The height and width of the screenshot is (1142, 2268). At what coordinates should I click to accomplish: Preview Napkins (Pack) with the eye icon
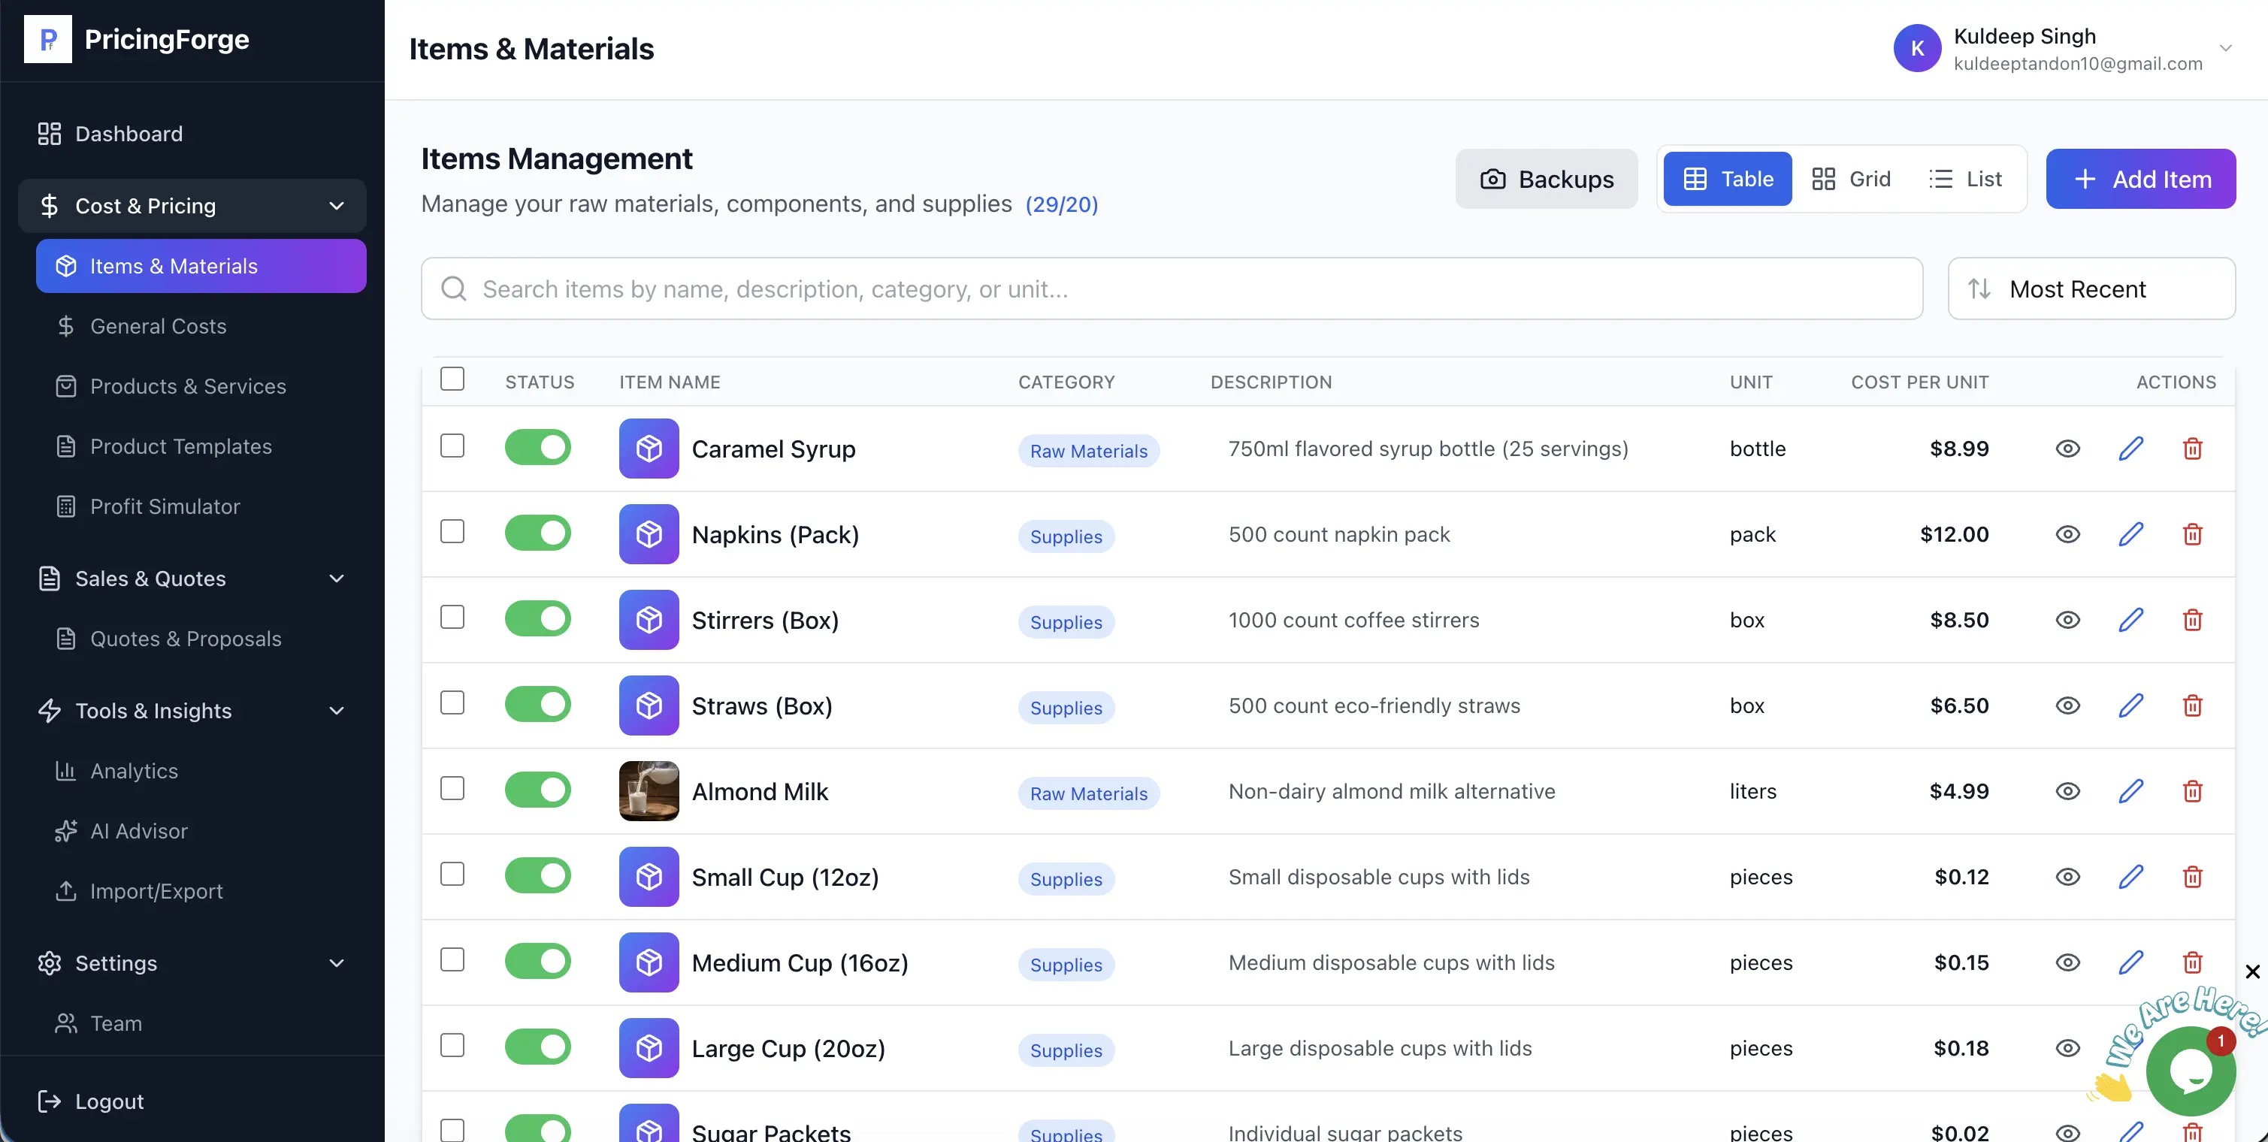(2068, 533)
